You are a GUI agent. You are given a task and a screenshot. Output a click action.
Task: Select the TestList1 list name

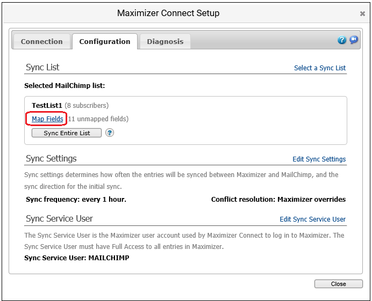point(47,105)
